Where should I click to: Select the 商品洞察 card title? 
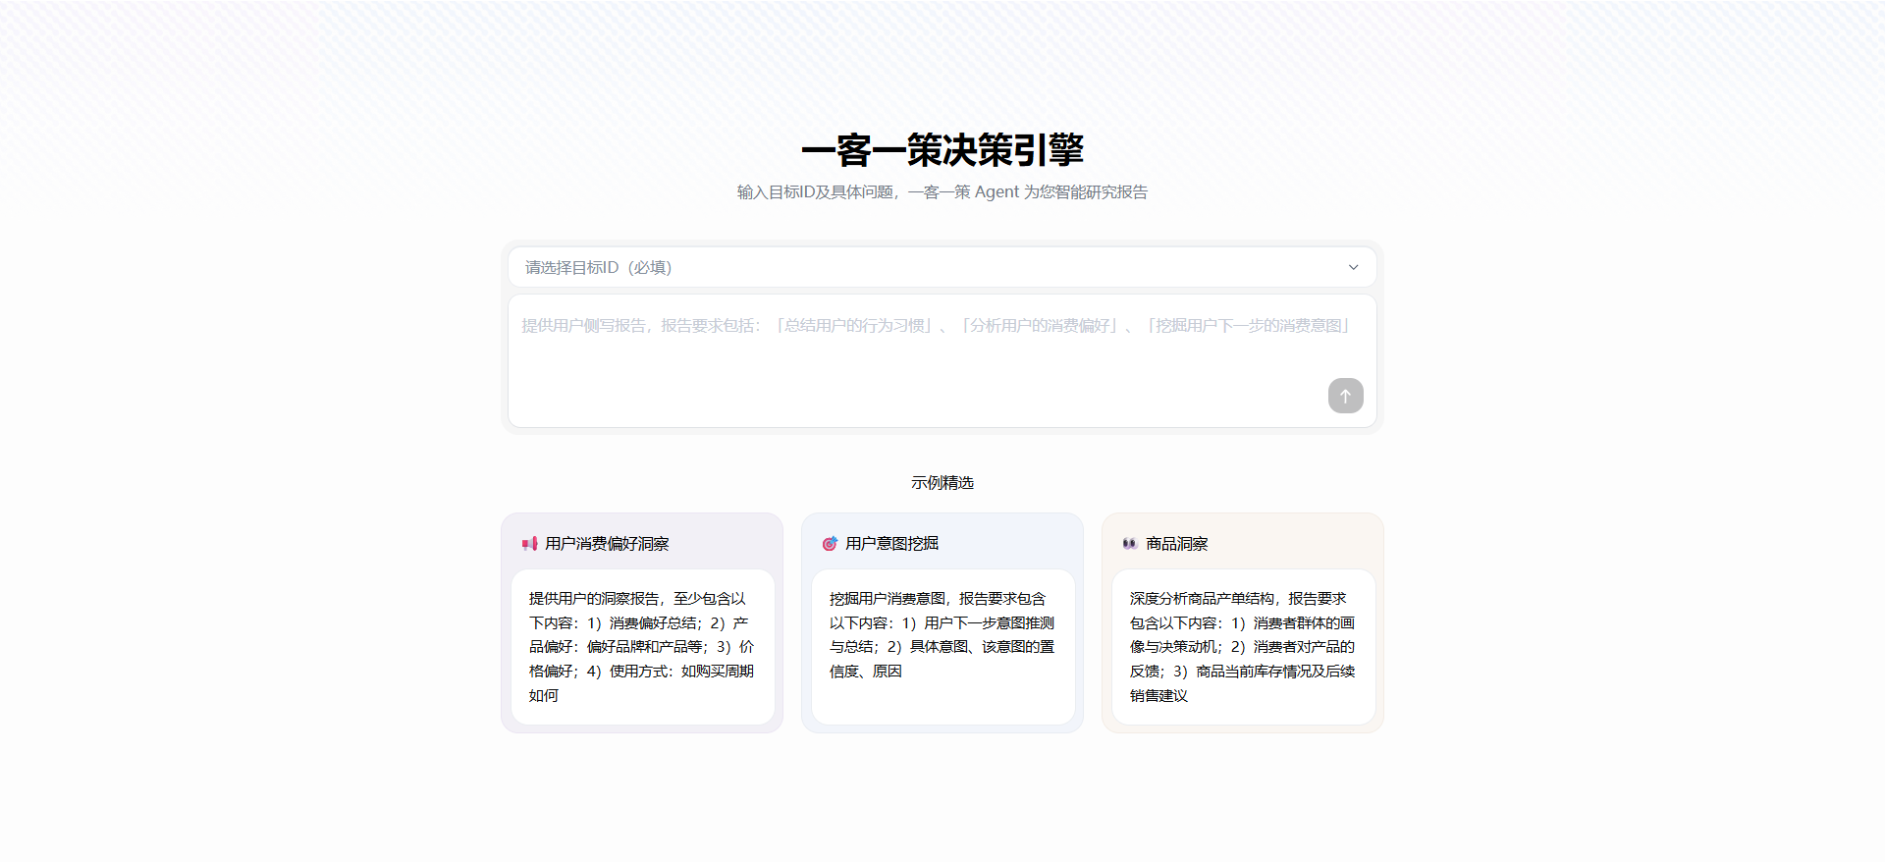coord(1176,544)
